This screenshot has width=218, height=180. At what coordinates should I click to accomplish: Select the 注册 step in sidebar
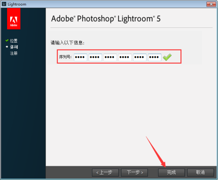click(x=14, y=53)
